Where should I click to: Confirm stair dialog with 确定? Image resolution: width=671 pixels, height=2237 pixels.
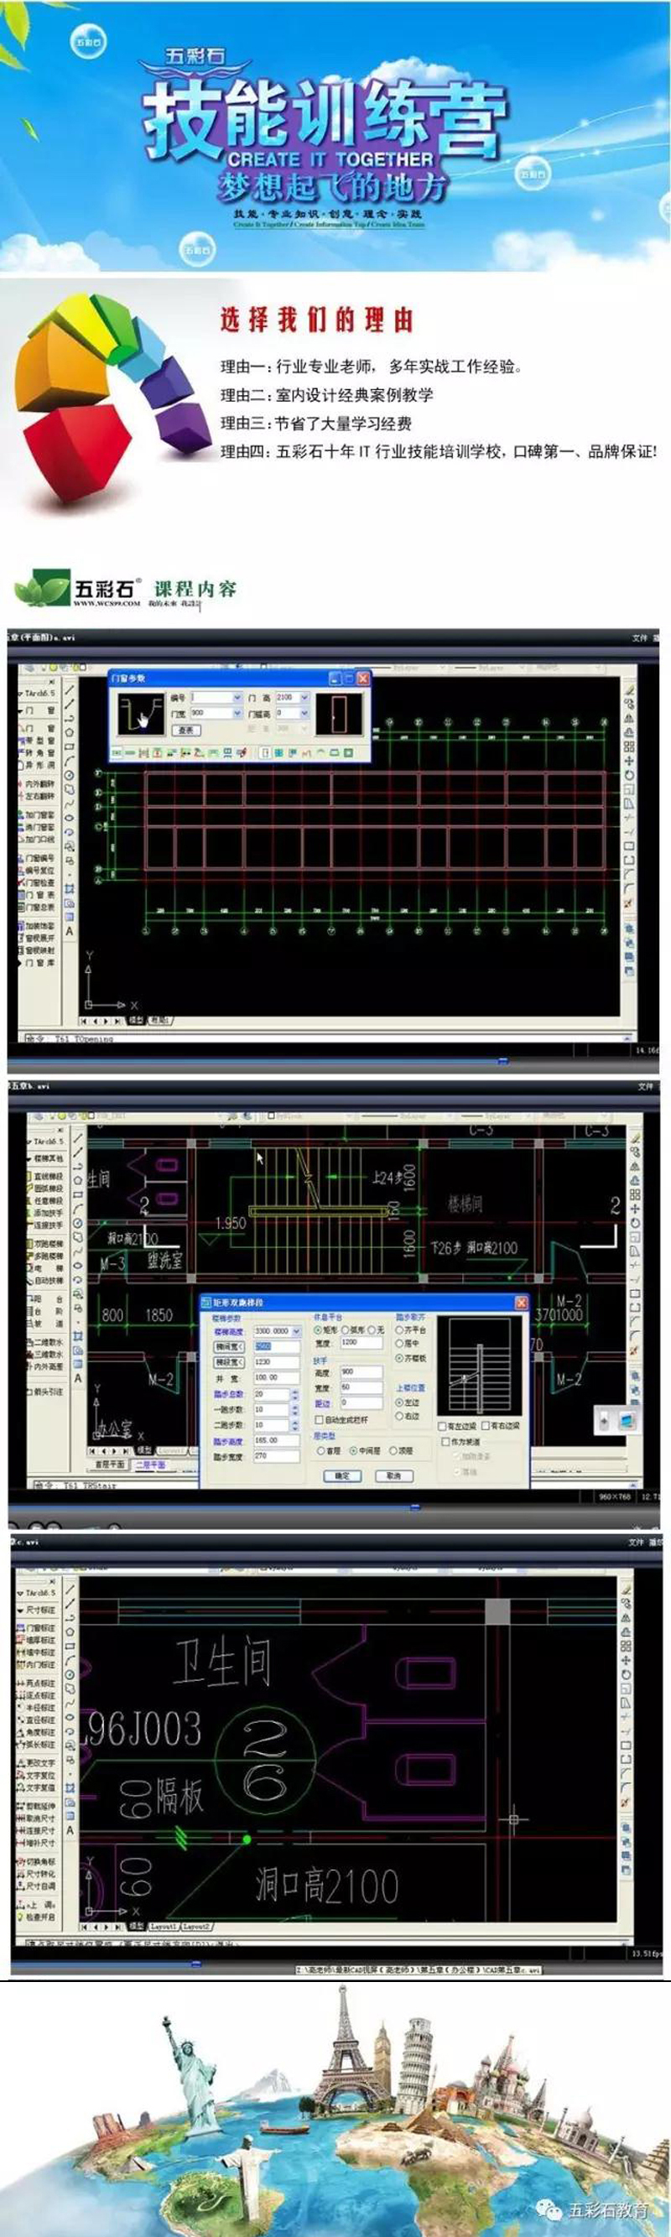(x=342, y=1475)
